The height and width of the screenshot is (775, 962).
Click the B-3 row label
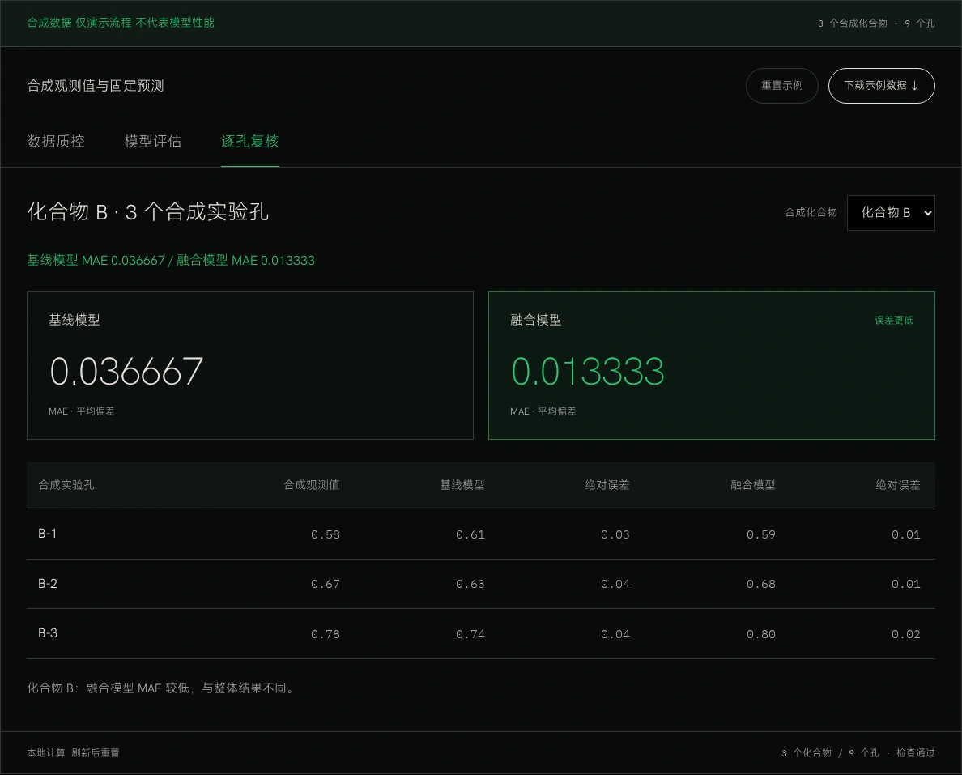[48, 633]
